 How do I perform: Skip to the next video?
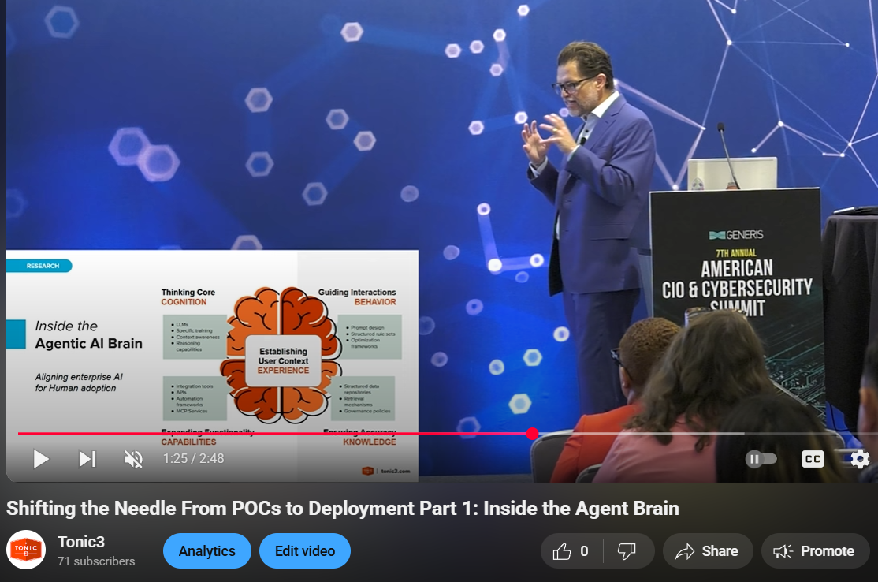(87, 459)
